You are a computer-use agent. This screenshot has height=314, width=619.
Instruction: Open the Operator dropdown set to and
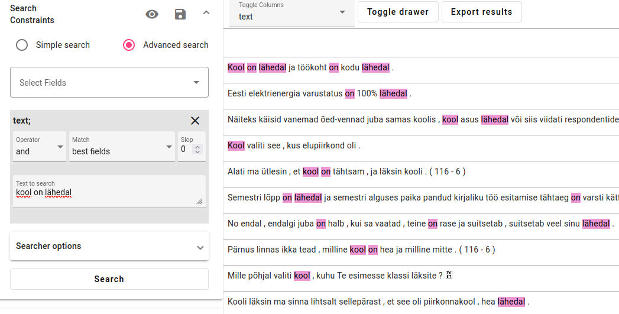tap(40, 147)
